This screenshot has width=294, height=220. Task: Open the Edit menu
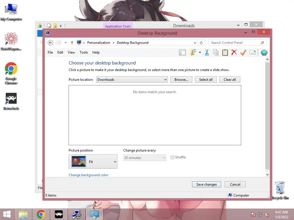pyautogui.click(x=60, y=52)
